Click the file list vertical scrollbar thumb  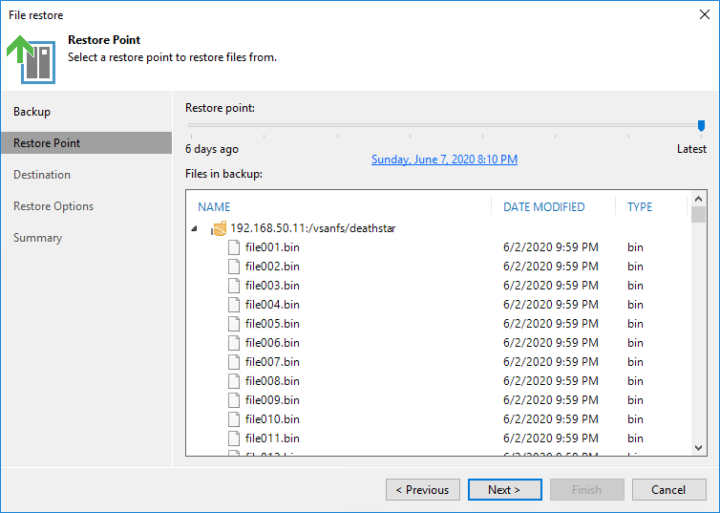pyautogui.click(x=698, y=215)
